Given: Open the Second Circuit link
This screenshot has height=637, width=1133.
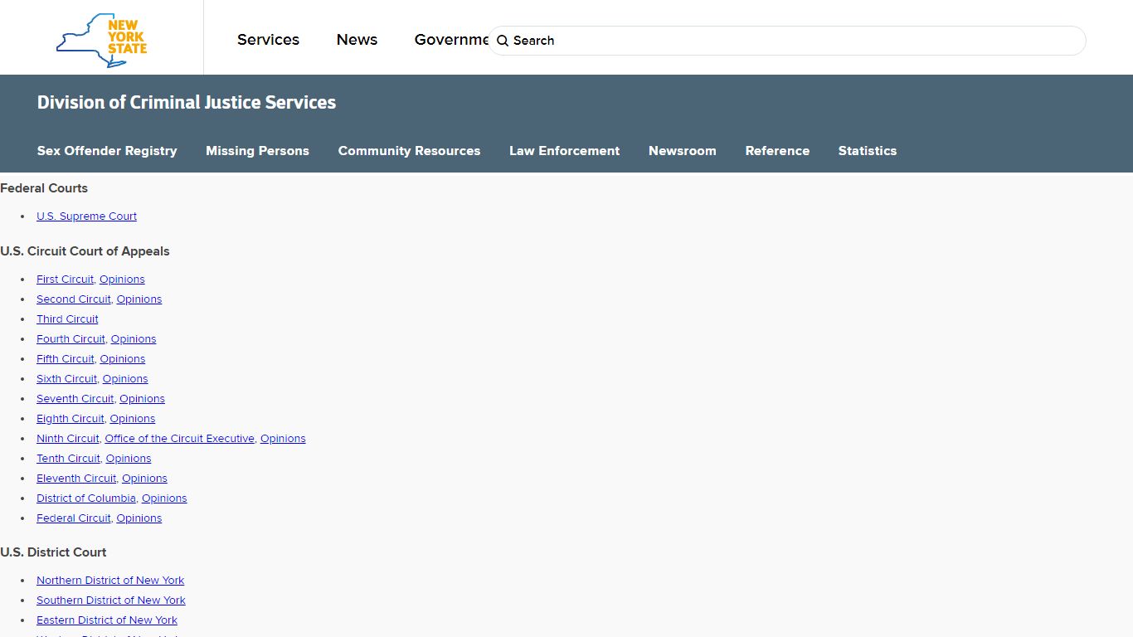Looking at the screenshot, I should [74, 299].
